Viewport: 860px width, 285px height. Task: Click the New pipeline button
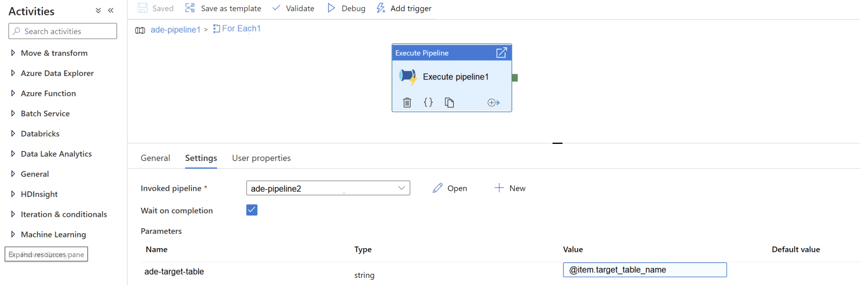(x=510, y=188)
